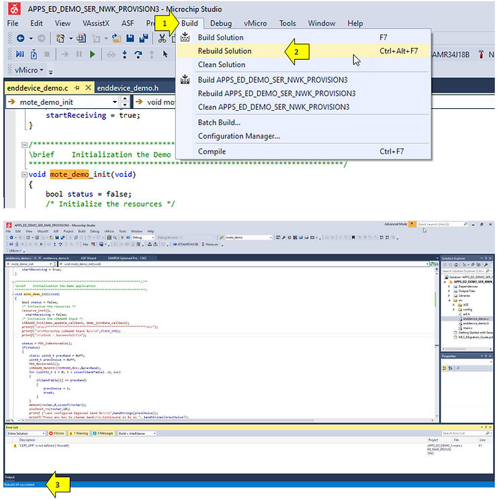Select Clean Solution menu entry
Viewport: 497px width, 499px height.
coord(221,65)
